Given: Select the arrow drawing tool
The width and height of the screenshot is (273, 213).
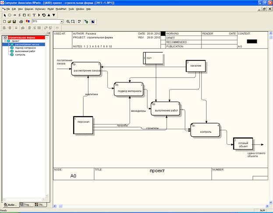Looking at the screenshot, I should coord(14,15).
